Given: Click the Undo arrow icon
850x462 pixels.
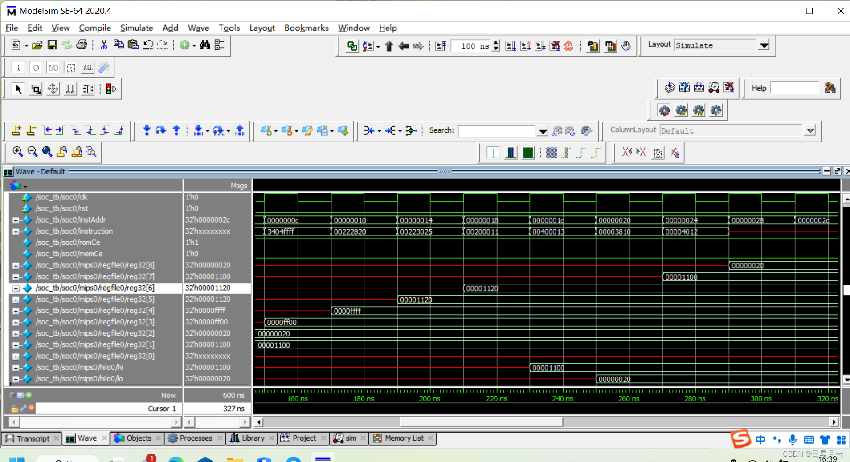Looking at the screenshot, I should click(148, 45).
